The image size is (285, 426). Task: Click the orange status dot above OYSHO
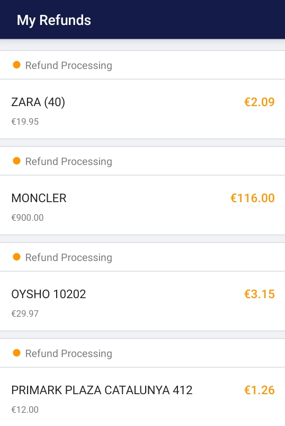(x=16, y=257)
